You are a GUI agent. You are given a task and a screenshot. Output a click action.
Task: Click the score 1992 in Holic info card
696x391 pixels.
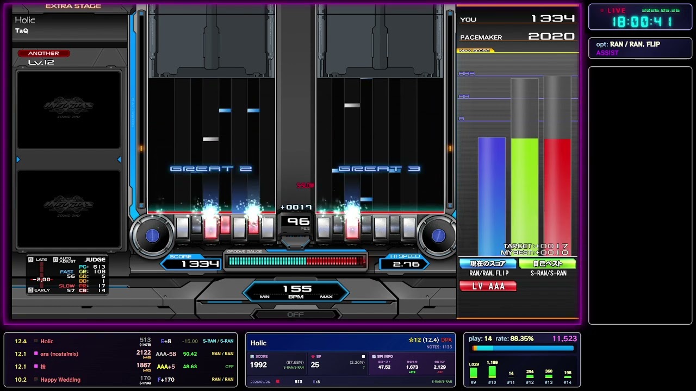[258, 365]
